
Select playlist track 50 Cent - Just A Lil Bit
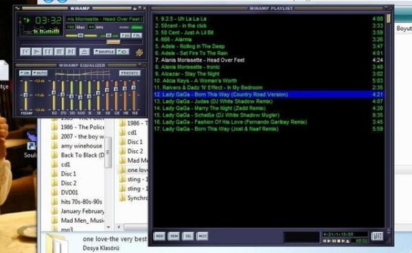click(x=268, y=32)
